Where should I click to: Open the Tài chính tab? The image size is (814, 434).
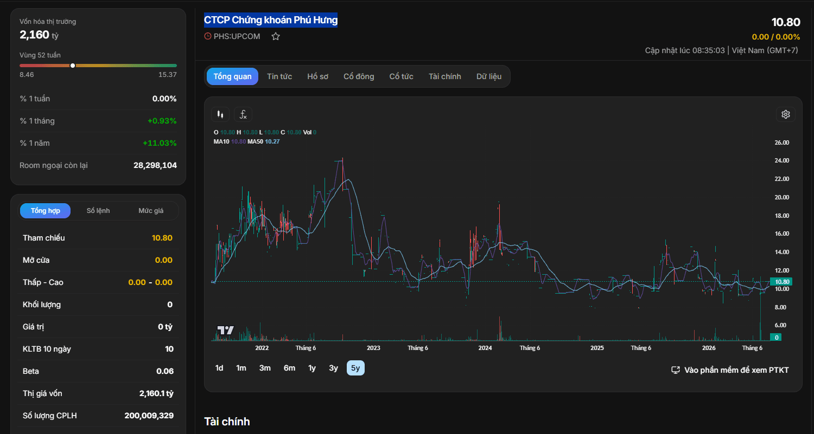tap(444, 76)
